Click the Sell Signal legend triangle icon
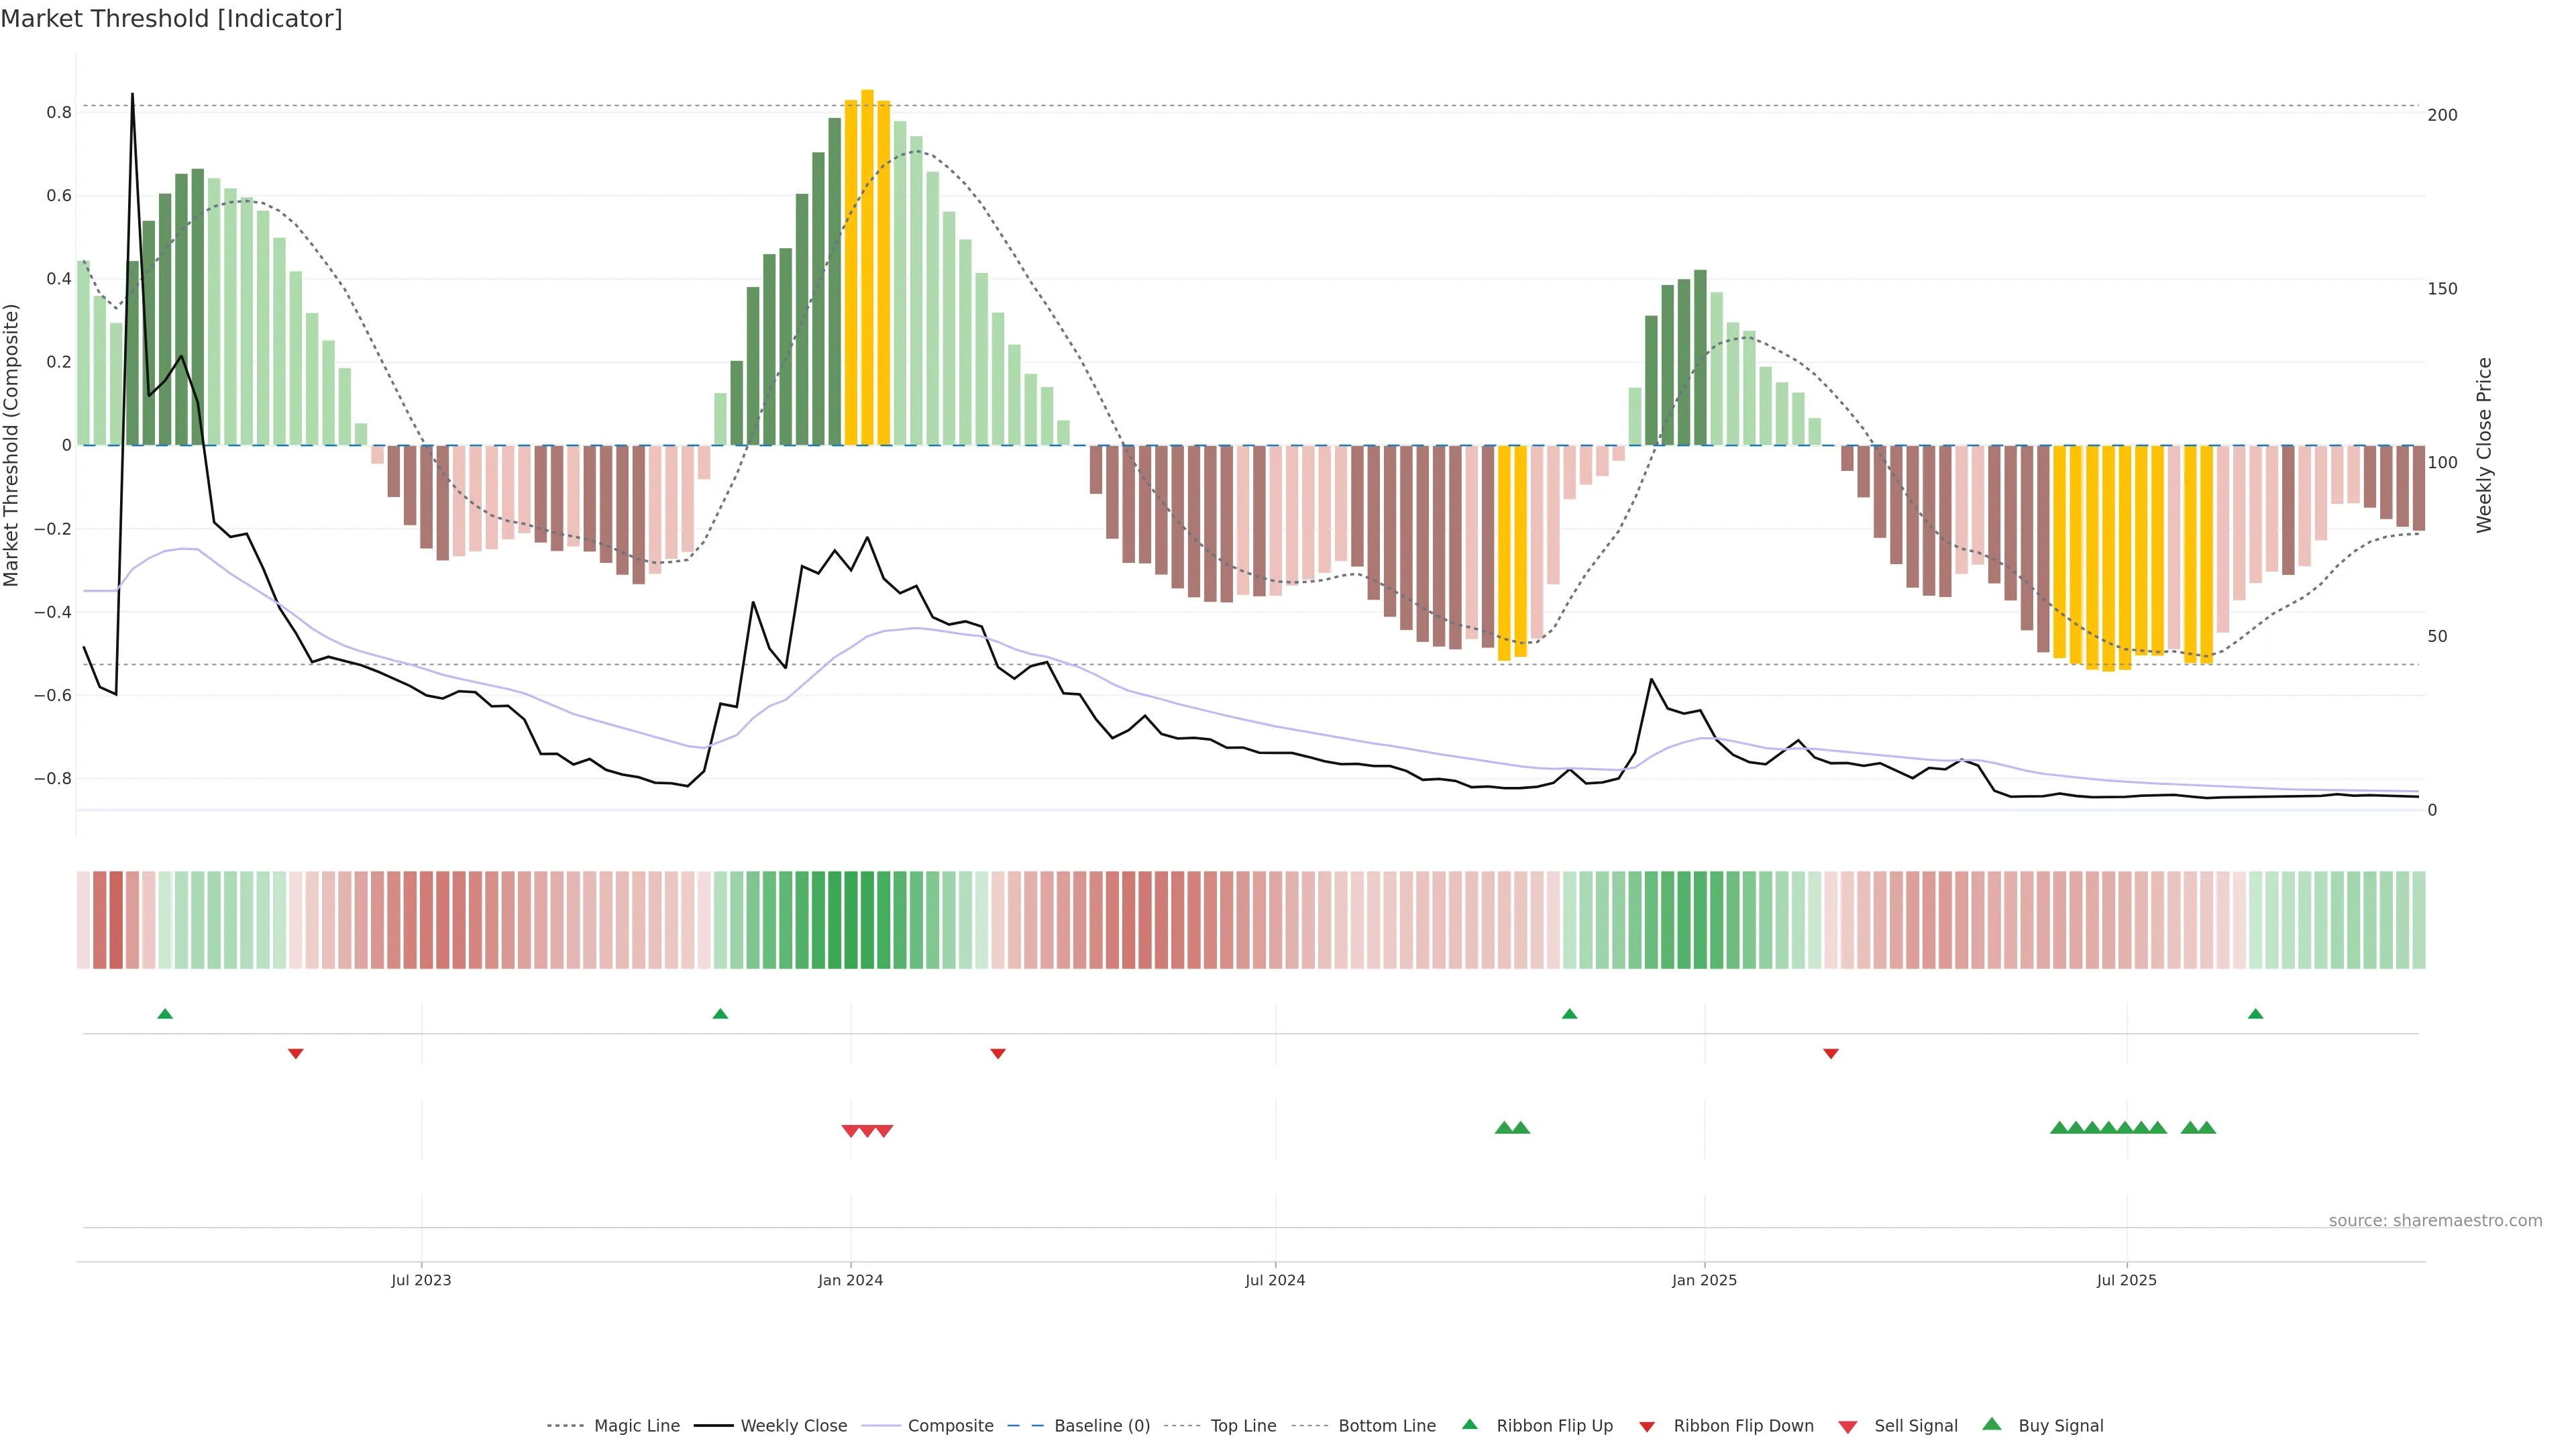The height and width of the screenshot is (1449, 2576). tap(1848, 1427)
